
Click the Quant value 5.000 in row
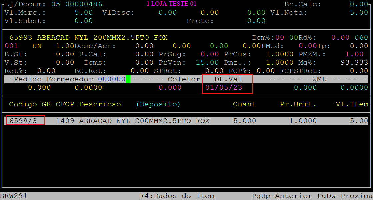coord(245,121)
